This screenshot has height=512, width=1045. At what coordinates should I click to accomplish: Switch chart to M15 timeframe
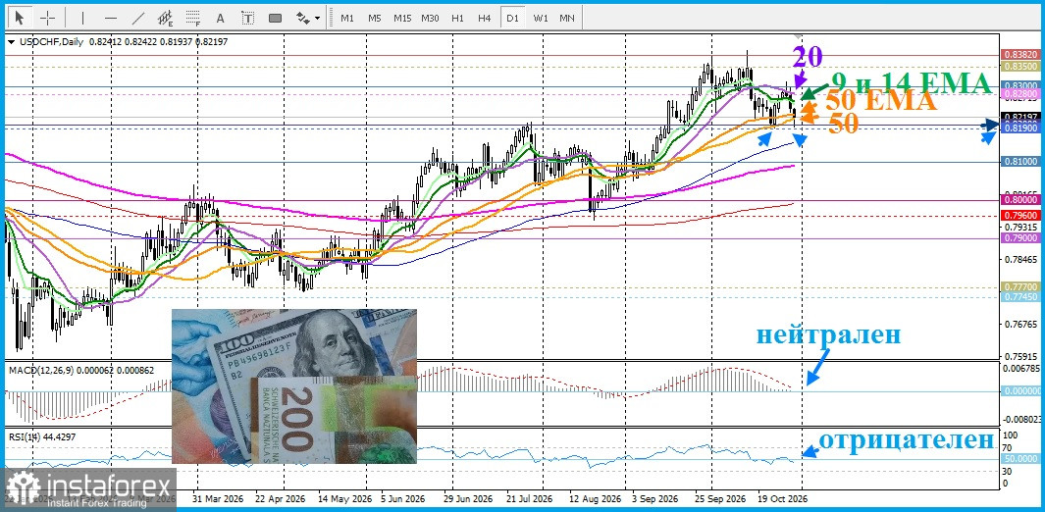402,18
